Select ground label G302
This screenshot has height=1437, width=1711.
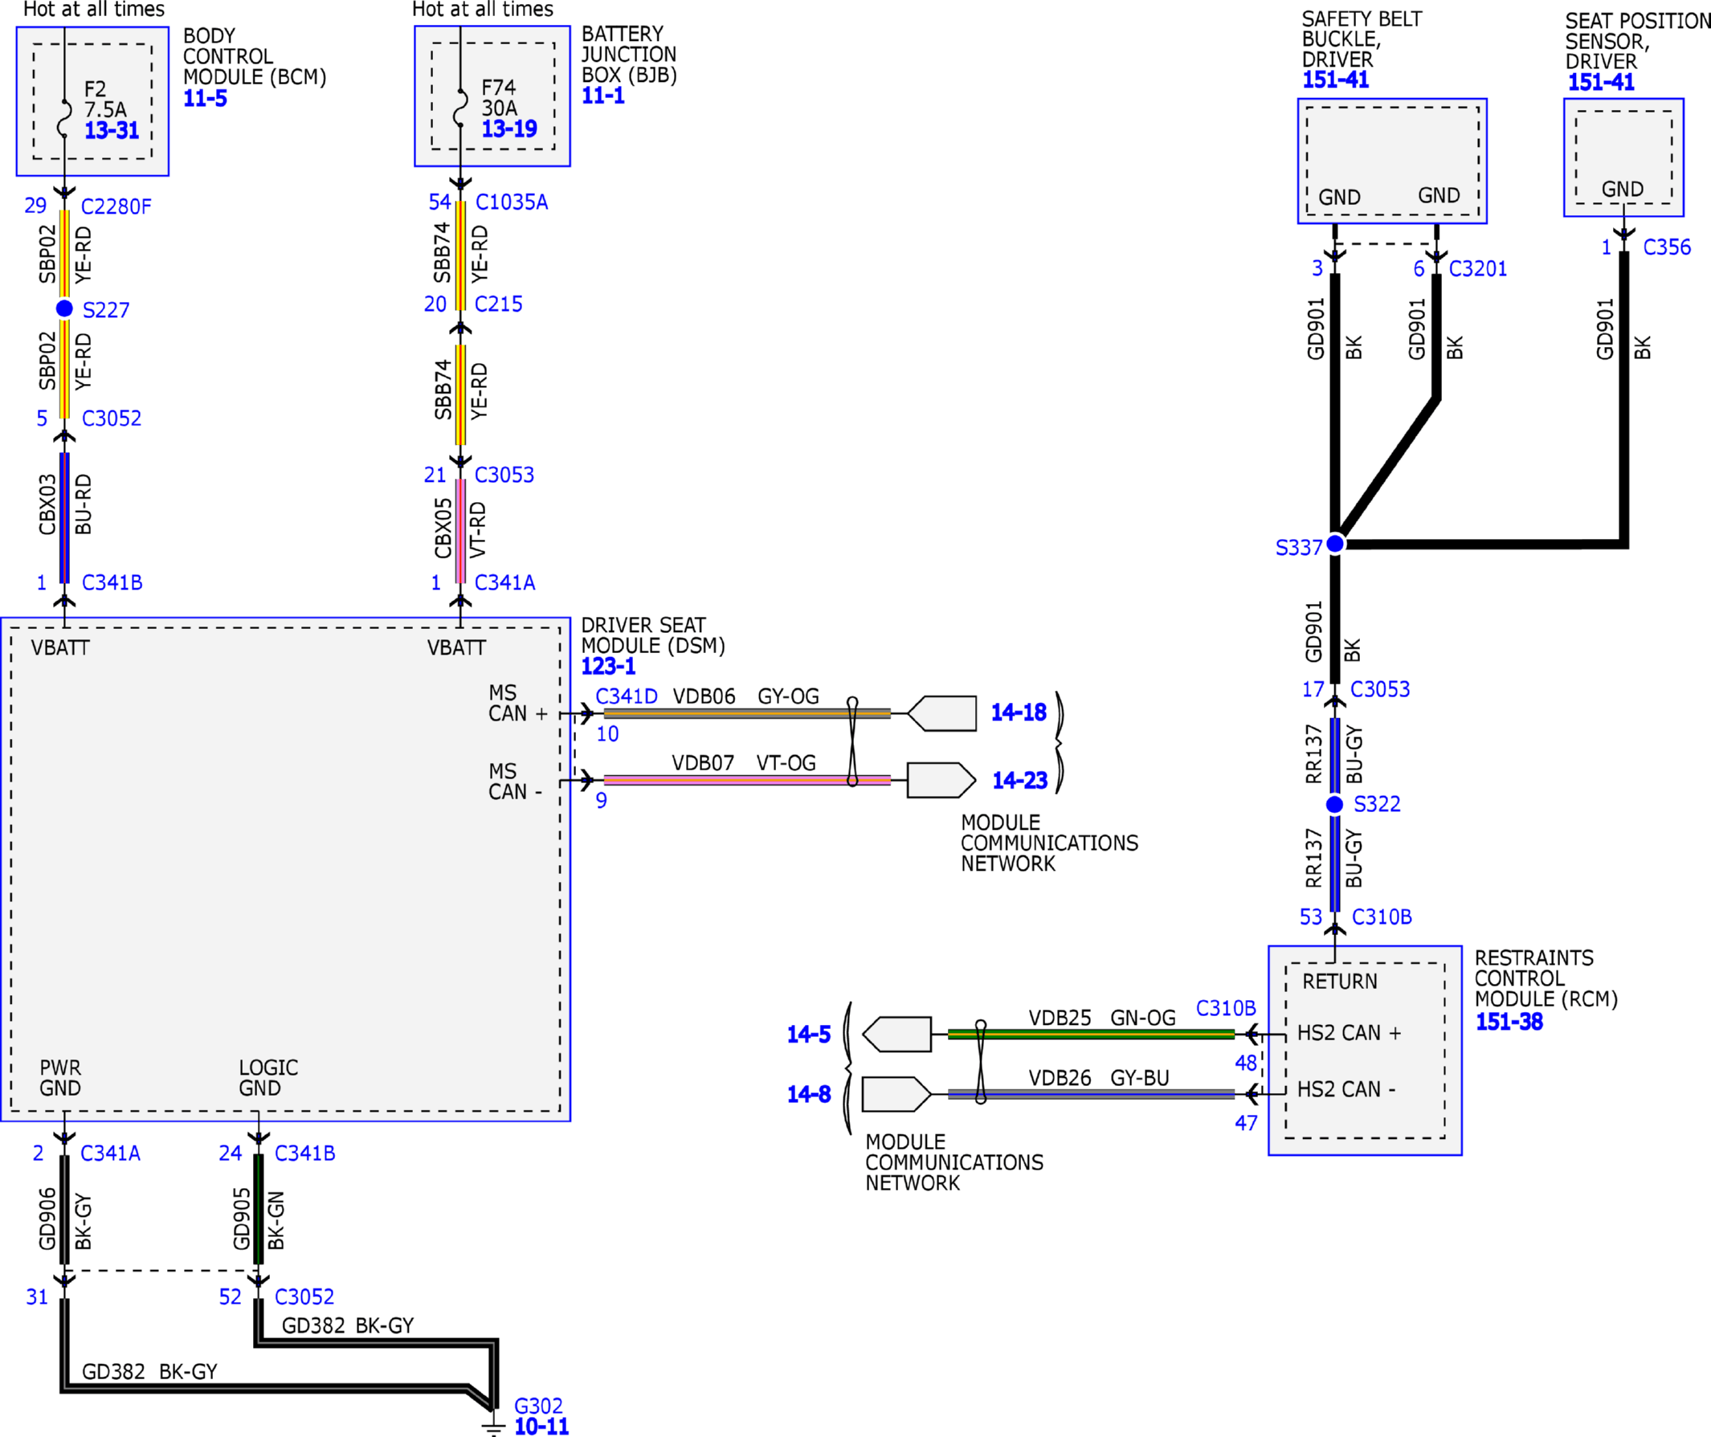(538, 1406)
